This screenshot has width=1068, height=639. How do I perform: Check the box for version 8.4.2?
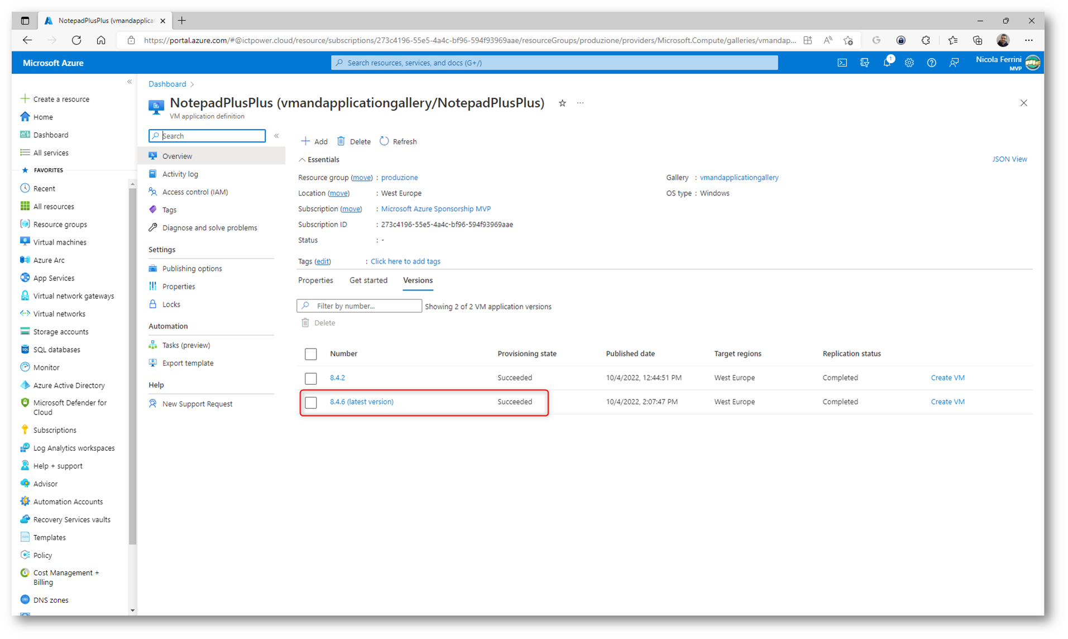pyautogui.click(x=311, y=378)
